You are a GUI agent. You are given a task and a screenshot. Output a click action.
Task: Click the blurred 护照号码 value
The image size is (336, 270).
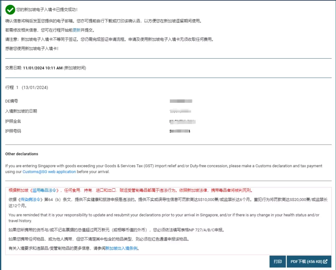coord(180,131)
